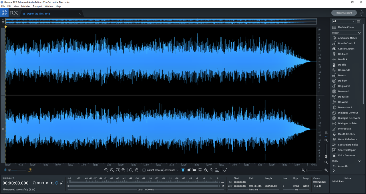The width and height of the screenshot is (366, 194).
Task: Open the Modules menu
Action: point(26,6)
